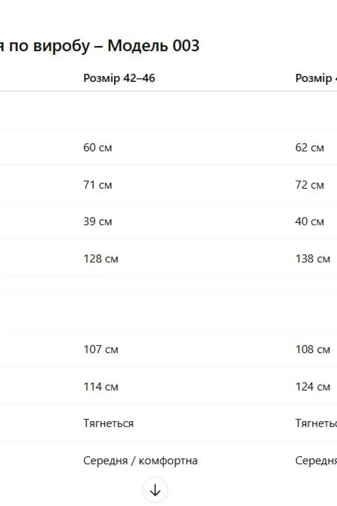This screenshot has height=506, width=337.
Task: Select the 39 см cell
Action: (98, 221)
